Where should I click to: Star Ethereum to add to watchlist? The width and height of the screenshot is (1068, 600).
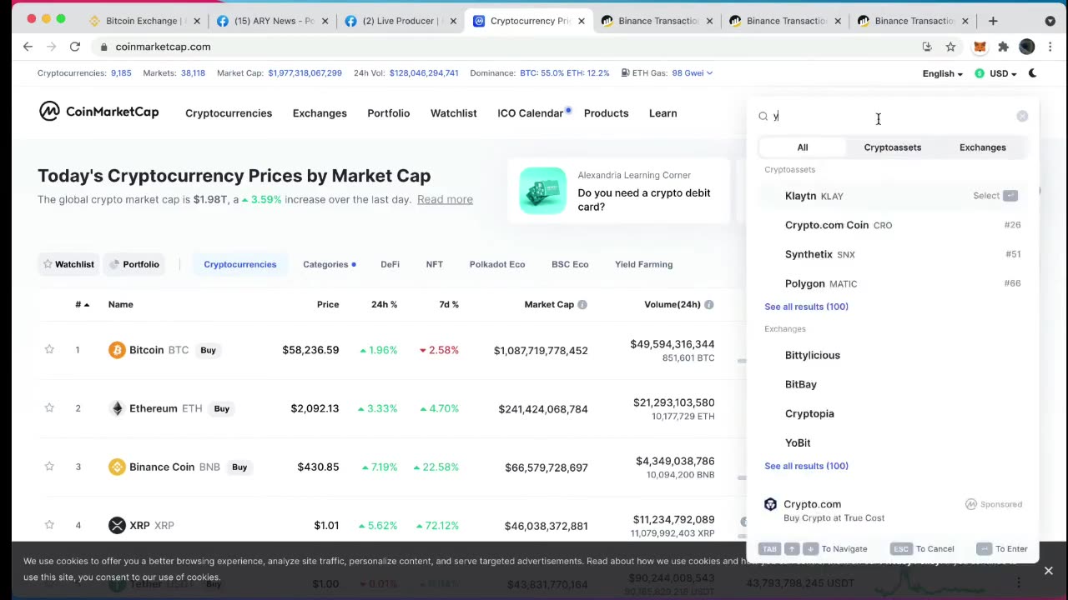(49, 408)
